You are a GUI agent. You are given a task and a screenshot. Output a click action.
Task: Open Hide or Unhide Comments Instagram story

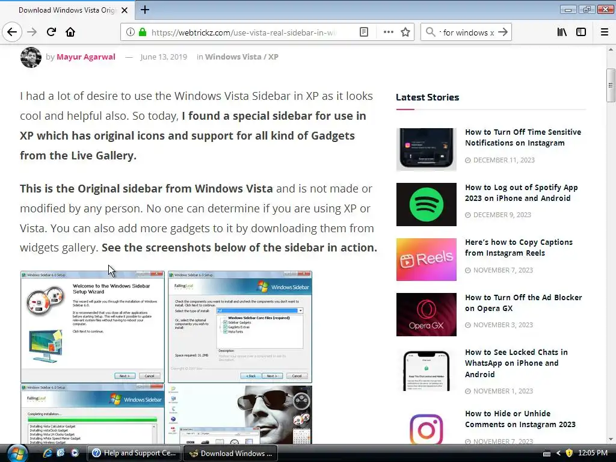[x=520, y=419]
